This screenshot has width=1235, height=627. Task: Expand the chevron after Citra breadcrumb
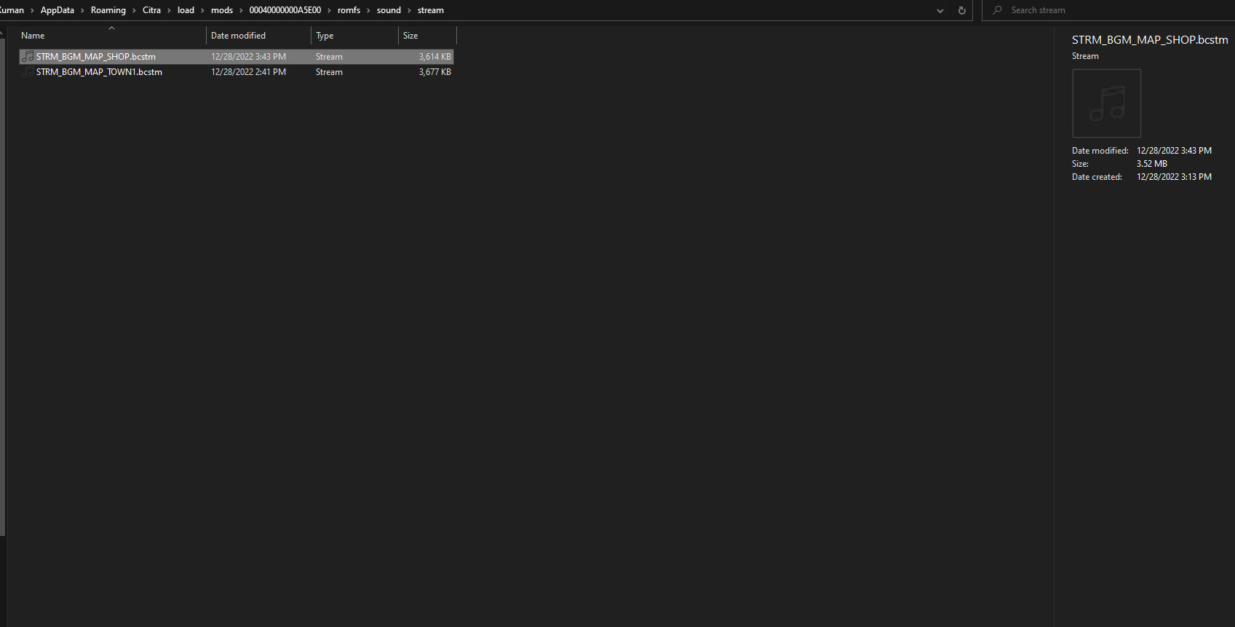pyautogui.click(x=169, y=10)
